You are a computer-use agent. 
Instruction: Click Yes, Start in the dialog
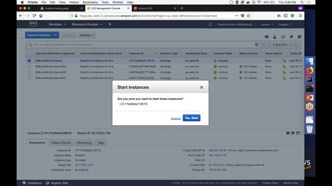tap(191, 118)
